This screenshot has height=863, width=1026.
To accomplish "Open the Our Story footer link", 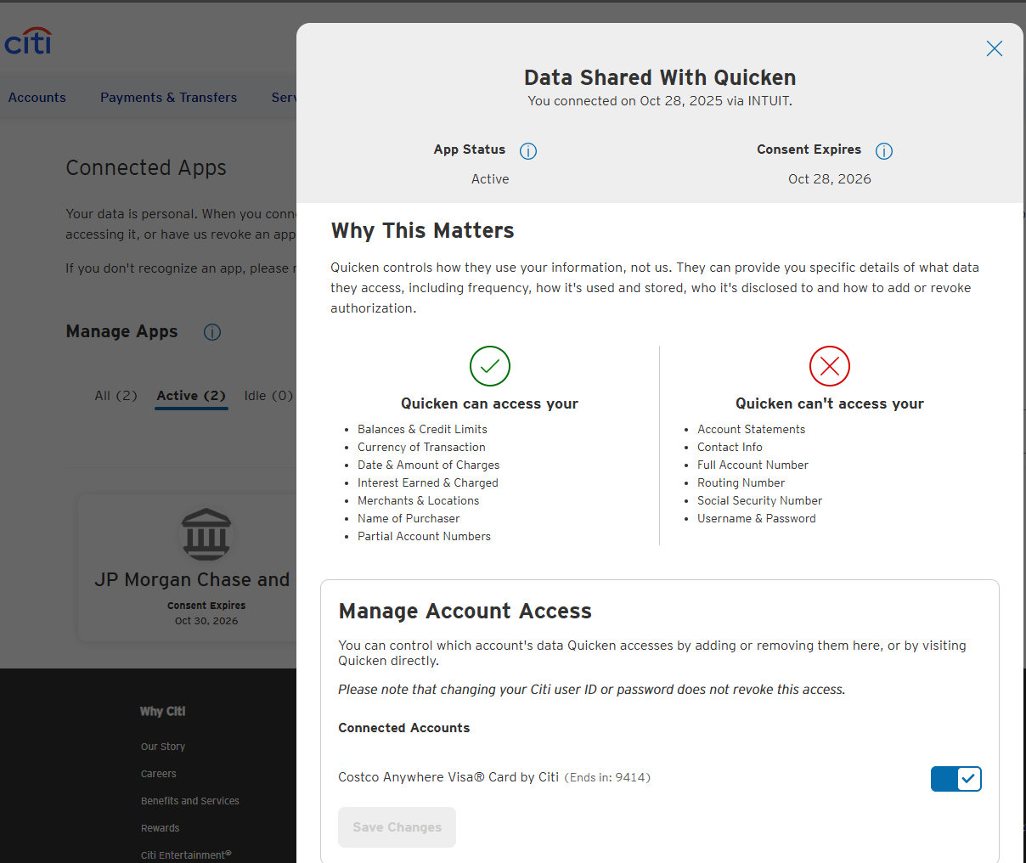I will (x=163, y=747).
